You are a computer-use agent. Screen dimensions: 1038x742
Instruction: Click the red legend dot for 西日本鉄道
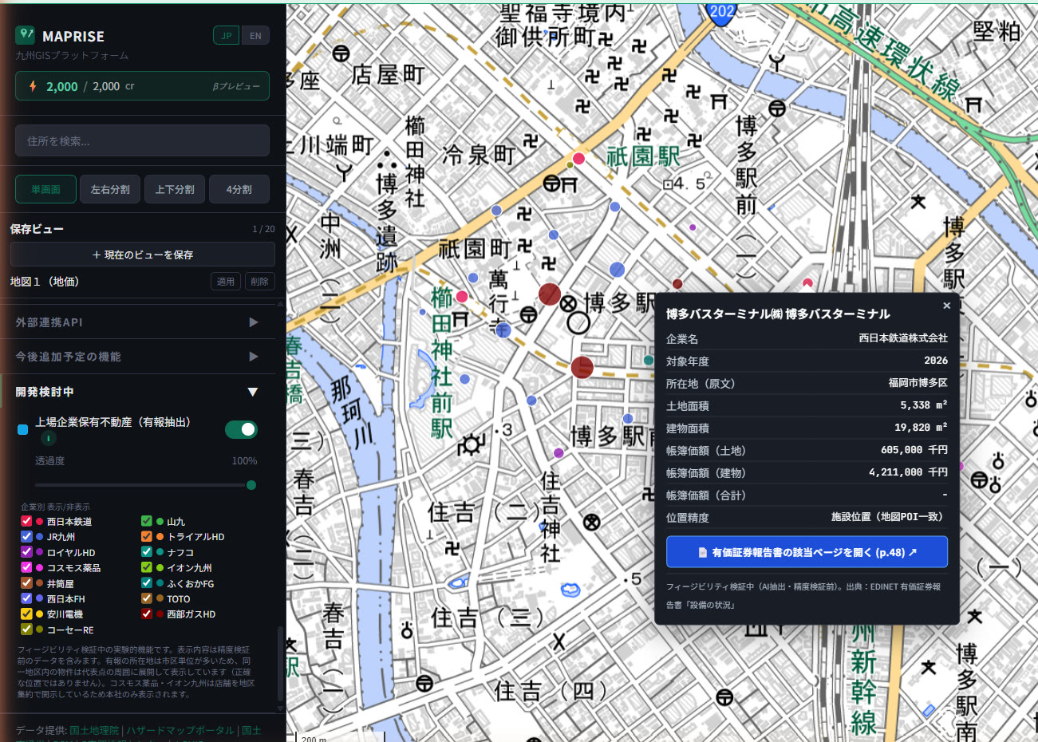(39, 521)
